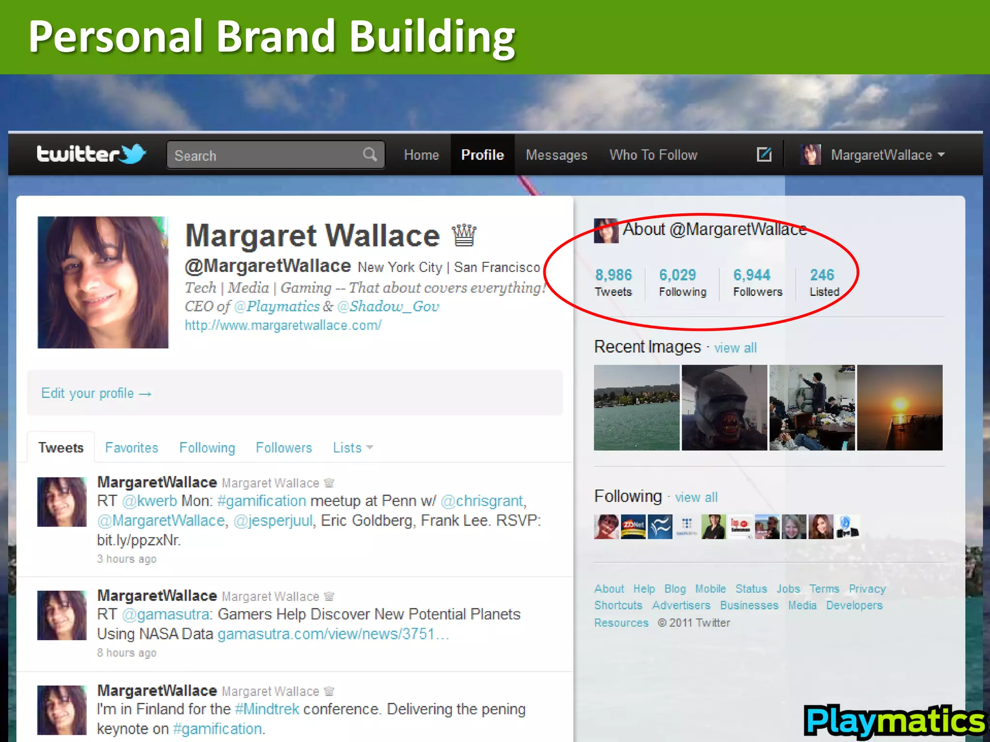Open the margaretwallace.com website link
Viewport: 990px width, 742px height.
pyautogui.click(x=283, y=325)
